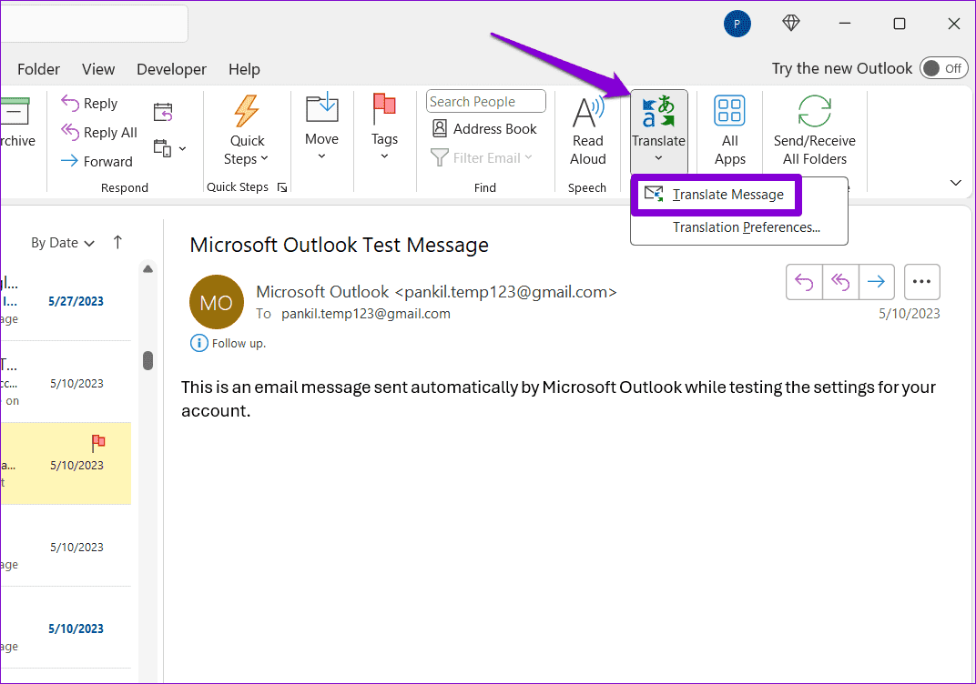This screenshot has width=976, height=684.
Task: Click the Archive button in the ribbon
Action: point(17,123)
